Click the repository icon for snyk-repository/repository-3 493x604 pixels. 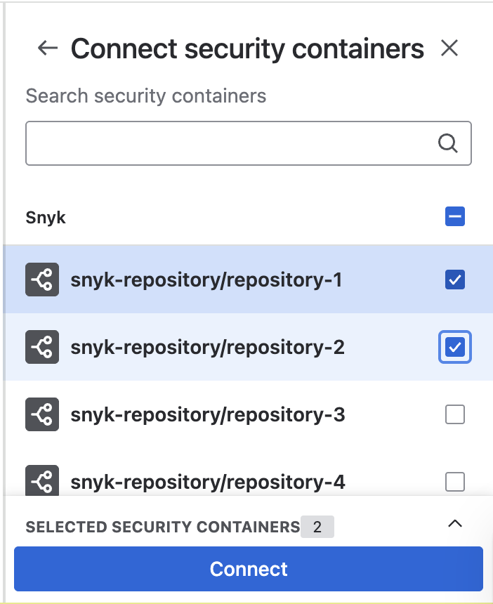click(x=42, y=414)
